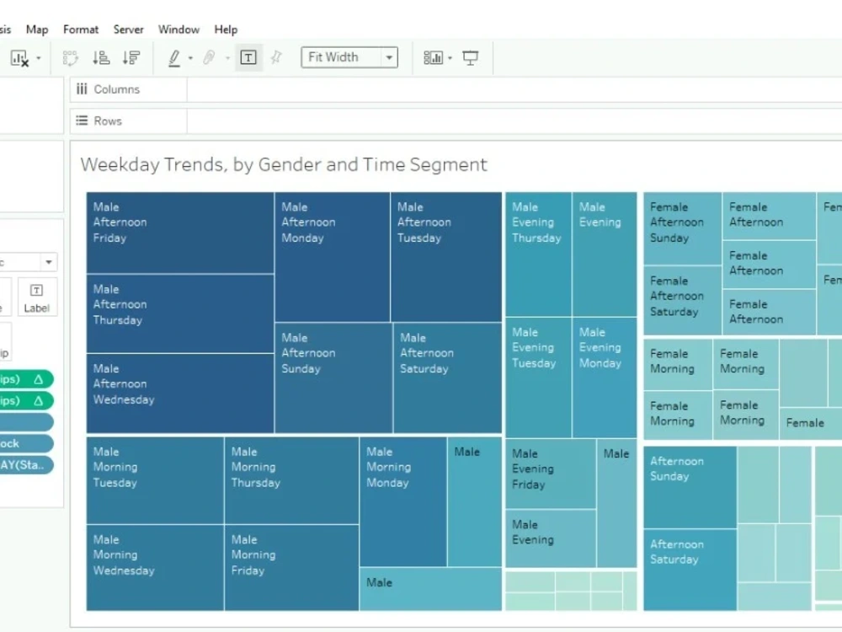The width and height of the screenshot is (842, 632).
Task: Open the mark type selector dropdown
Action: pos(46,262)
